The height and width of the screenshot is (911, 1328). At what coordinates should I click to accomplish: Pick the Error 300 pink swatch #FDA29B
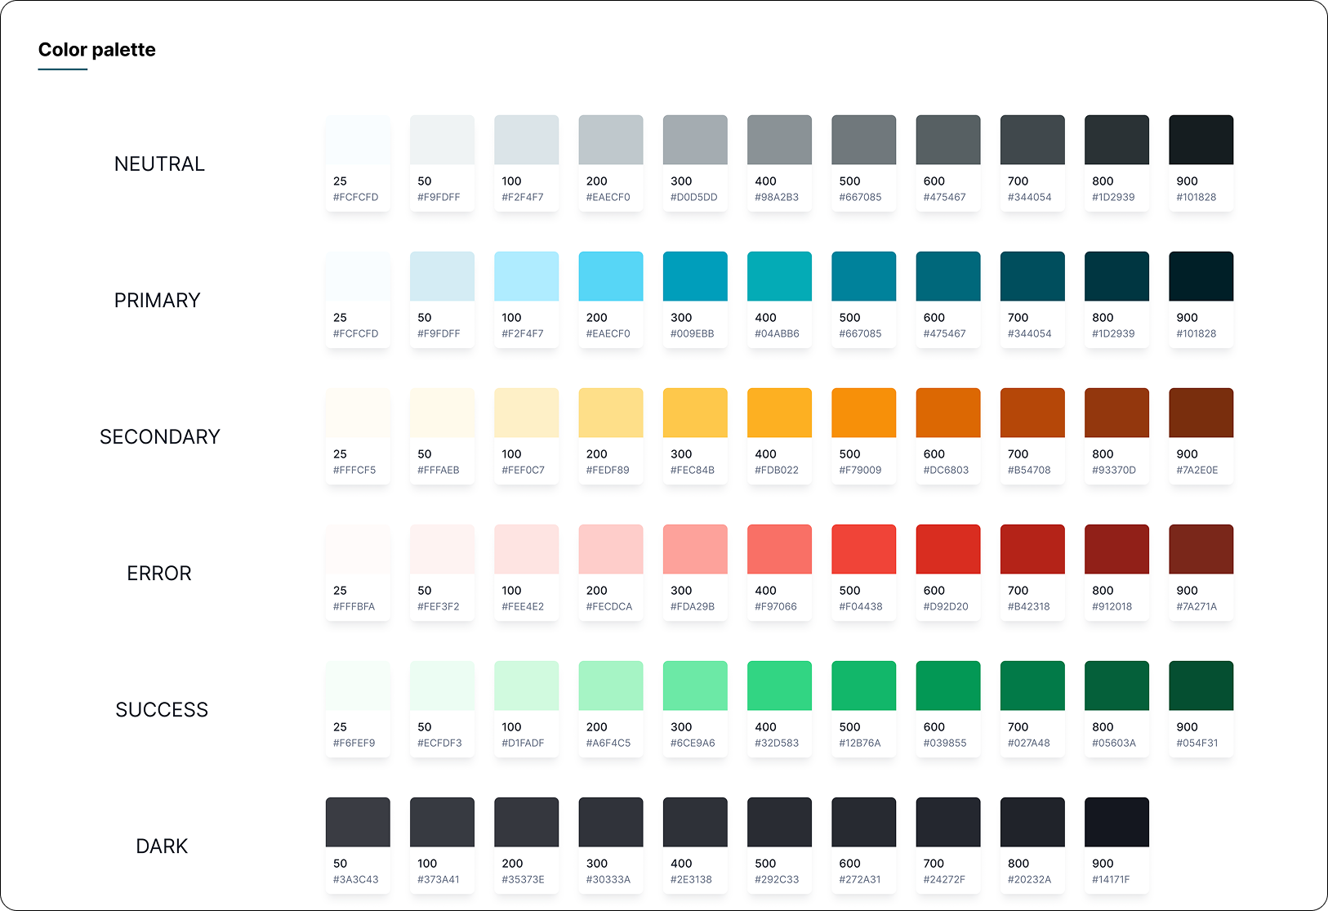click(x=694, y=549)
